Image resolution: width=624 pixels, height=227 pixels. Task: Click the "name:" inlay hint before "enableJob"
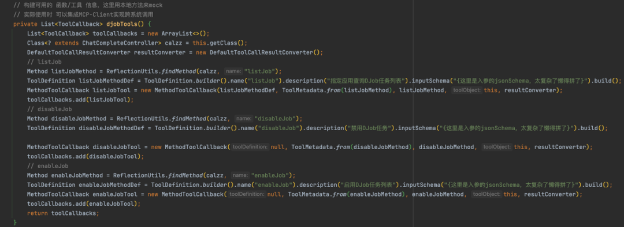[x=240, y=175]
